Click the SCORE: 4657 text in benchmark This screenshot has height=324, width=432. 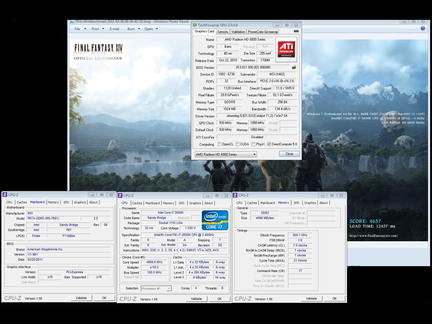[365, 221]
